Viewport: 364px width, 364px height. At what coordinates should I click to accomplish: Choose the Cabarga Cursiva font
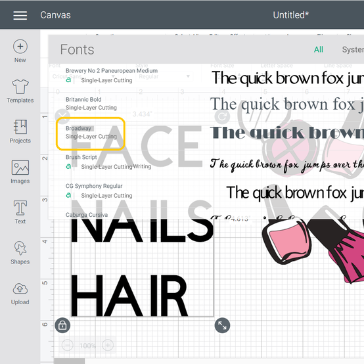pyautogui.click(x=87, y=215)
